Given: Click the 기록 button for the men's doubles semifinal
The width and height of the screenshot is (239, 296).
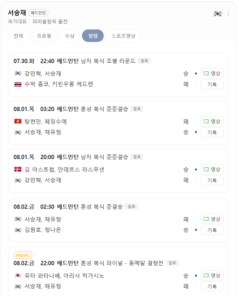Looking at the screenshot, I should (212, 180).
